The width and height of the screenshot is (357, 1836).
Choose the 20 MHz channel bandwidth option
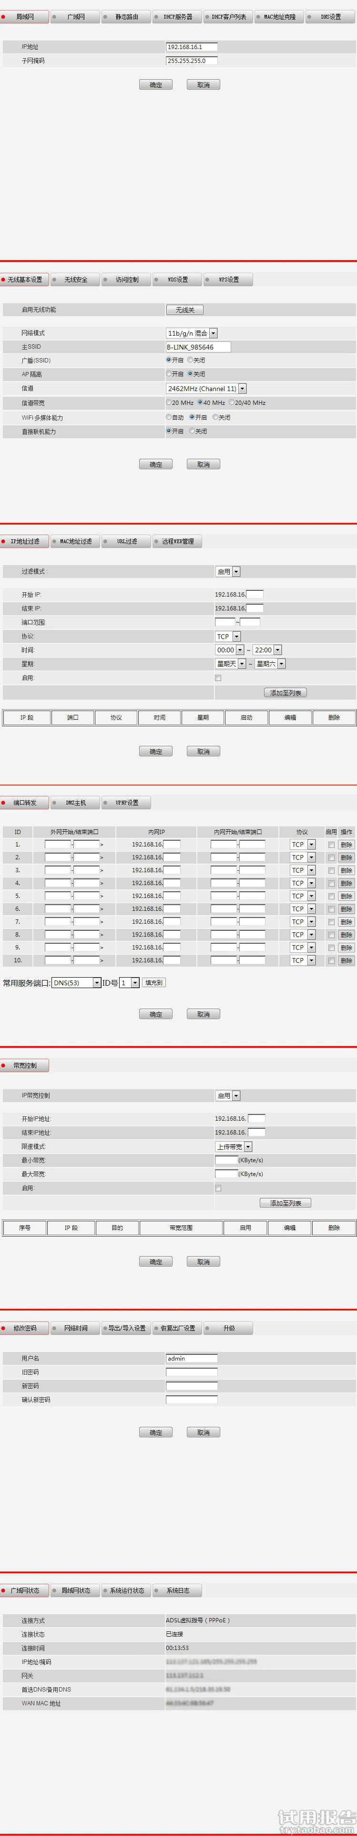169,402
